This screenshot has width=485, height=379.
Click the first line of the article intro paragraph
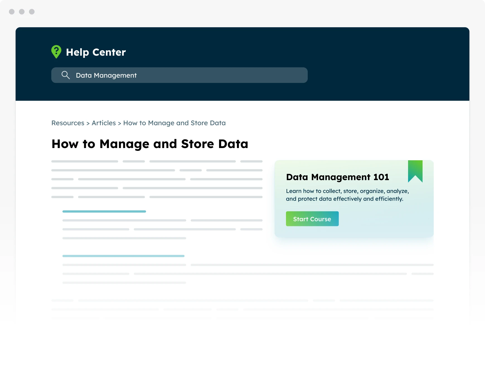tap(157, 161)
